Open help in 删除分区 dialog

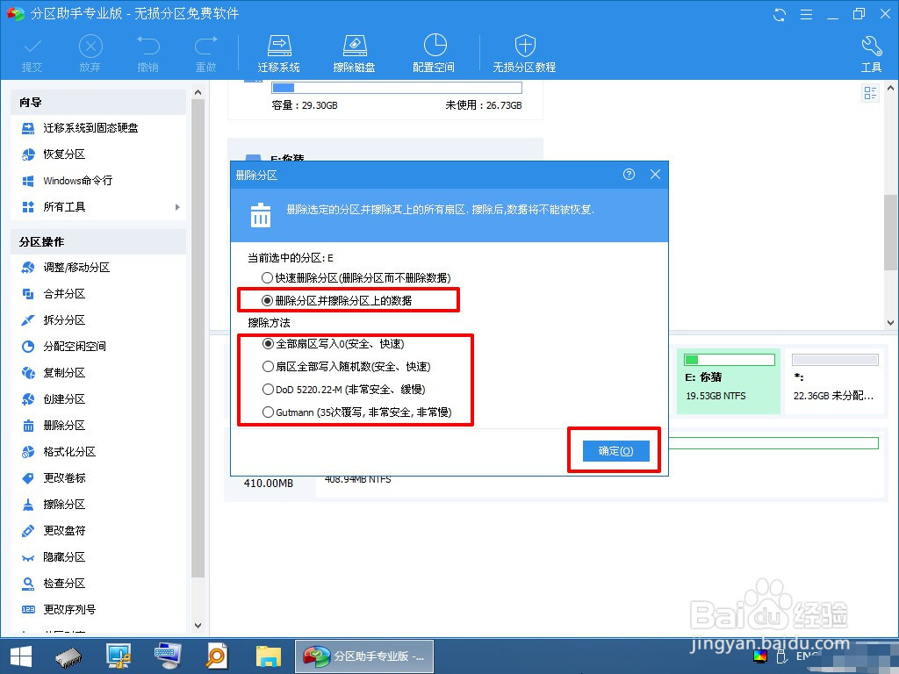click(629, 175)
